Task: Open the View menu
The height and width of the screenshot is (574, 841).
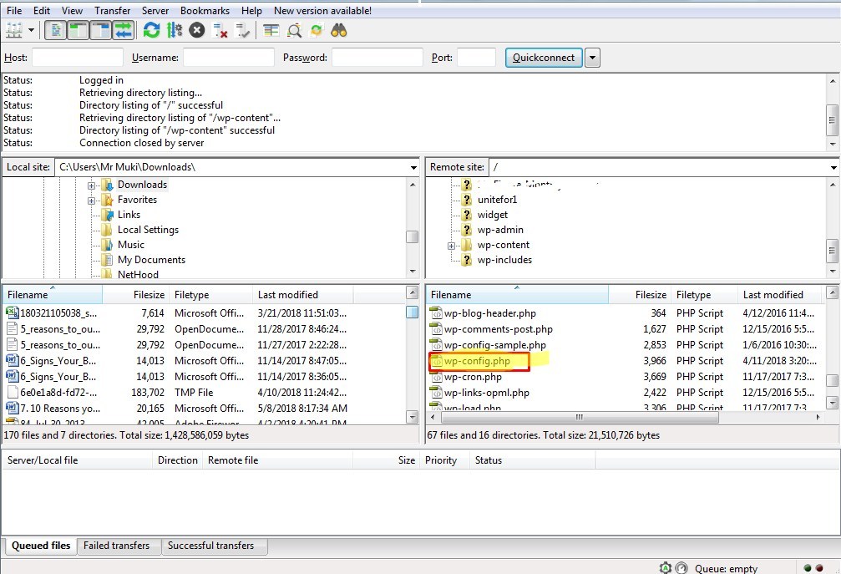Action: (x=72, y=10)
